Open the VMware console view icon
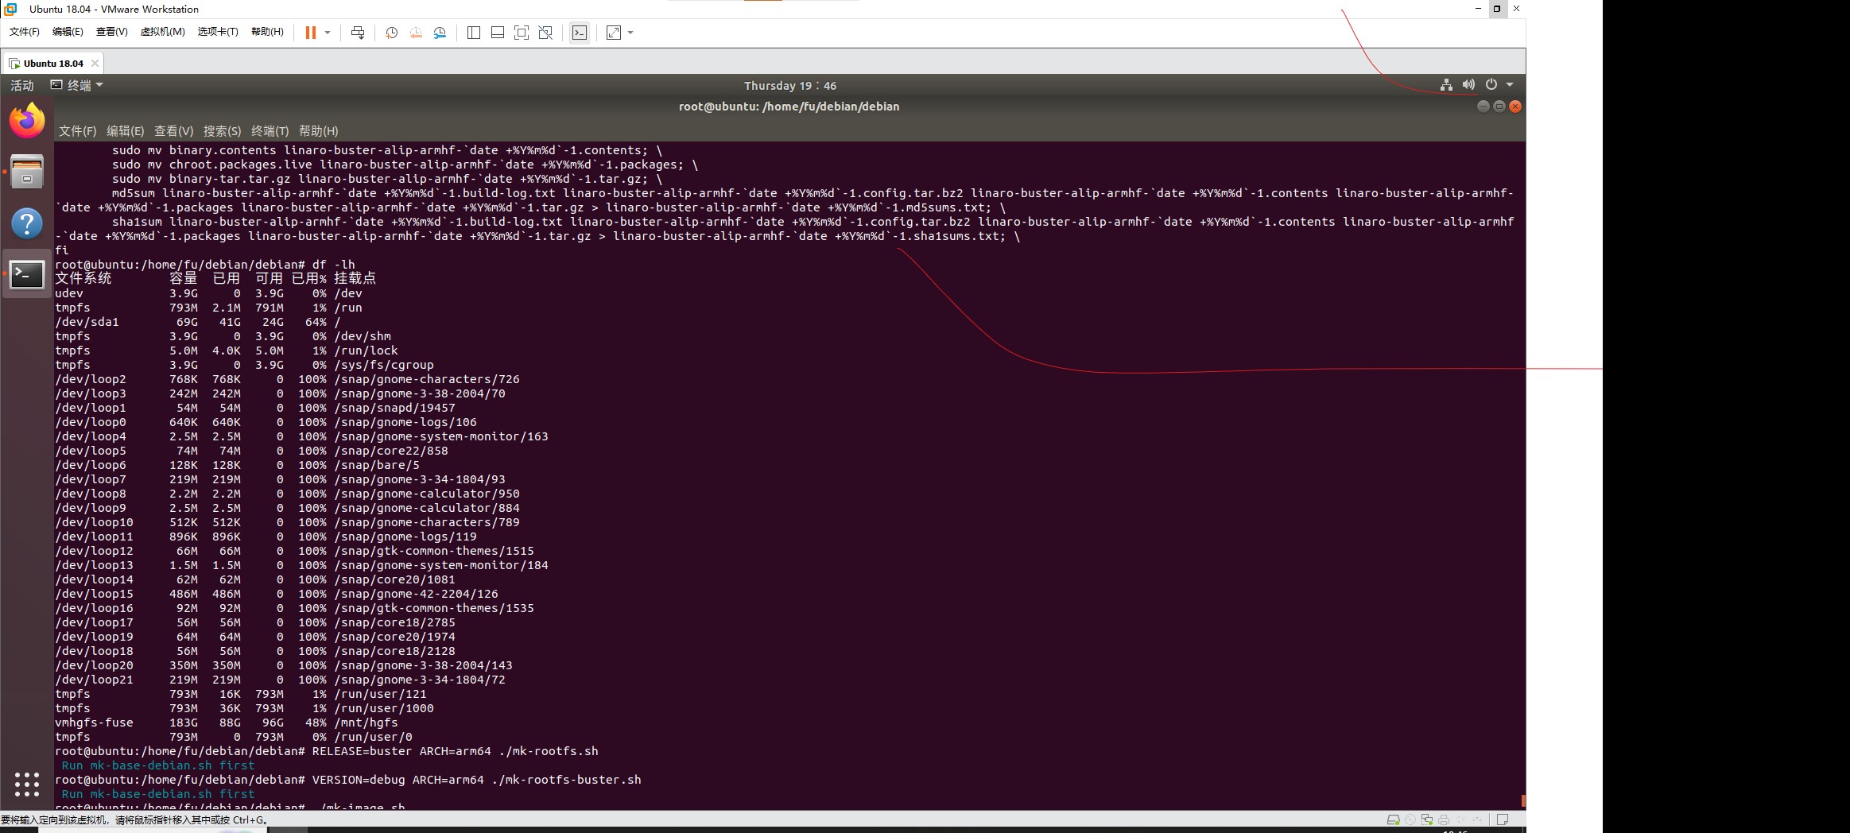 pyautogui.click(x=580, y=33)
